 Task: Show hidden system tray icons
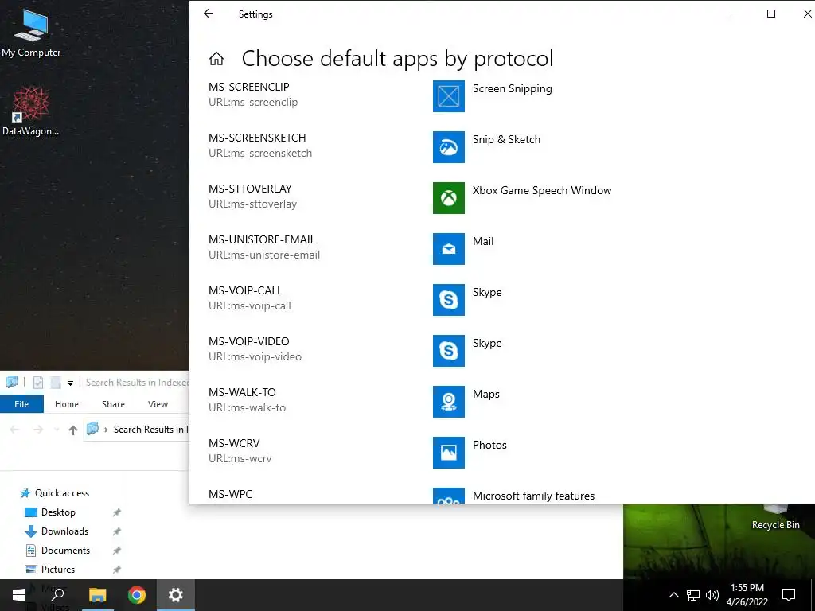tap(673, 595)
